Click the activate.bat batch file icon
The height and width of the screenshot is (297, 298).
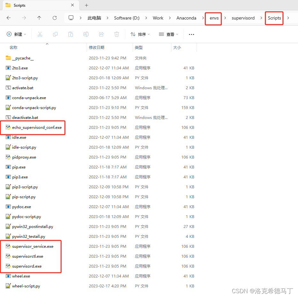(8, 88)
